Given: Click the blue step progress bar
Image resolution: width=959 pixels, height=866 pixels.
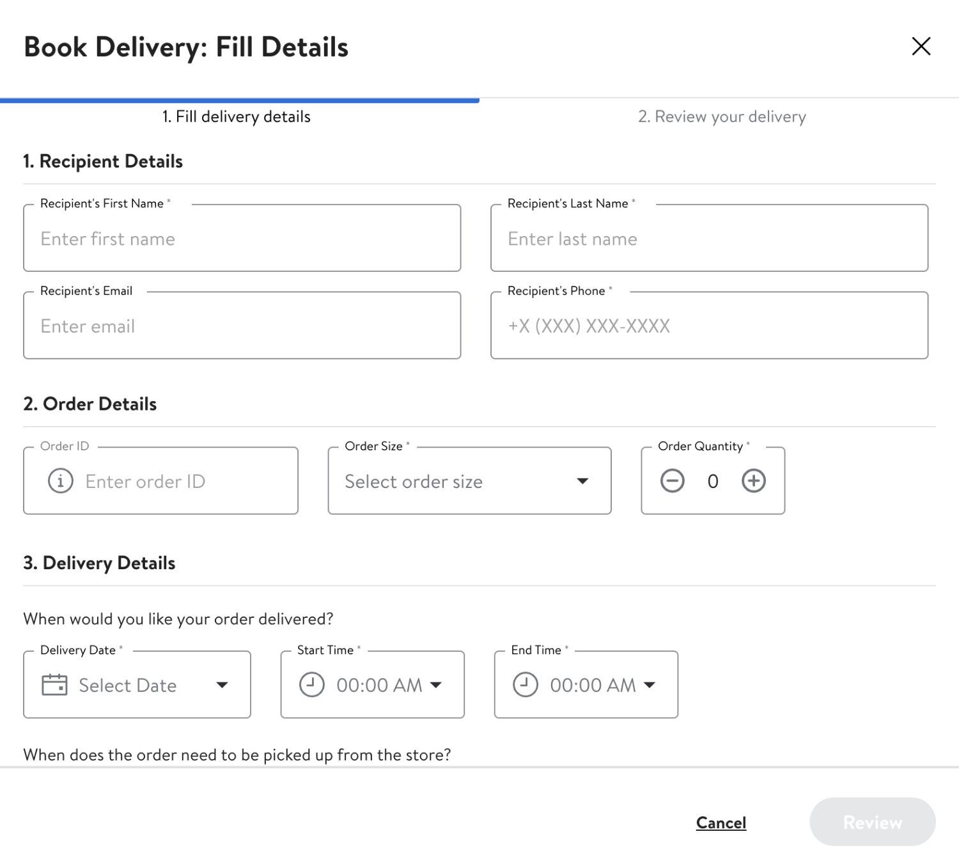Looking at the screenshot, I should click(x=240, y=100).
